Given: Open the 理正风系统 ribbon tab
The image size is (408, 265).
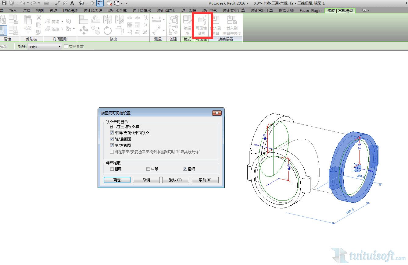Looking at the screenshot, I should (93, 11).
